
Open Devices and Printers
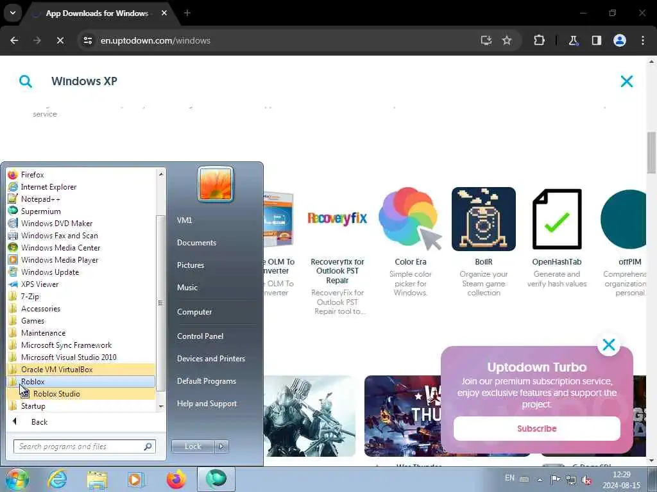pyautogui.click(x=210, y=359)
